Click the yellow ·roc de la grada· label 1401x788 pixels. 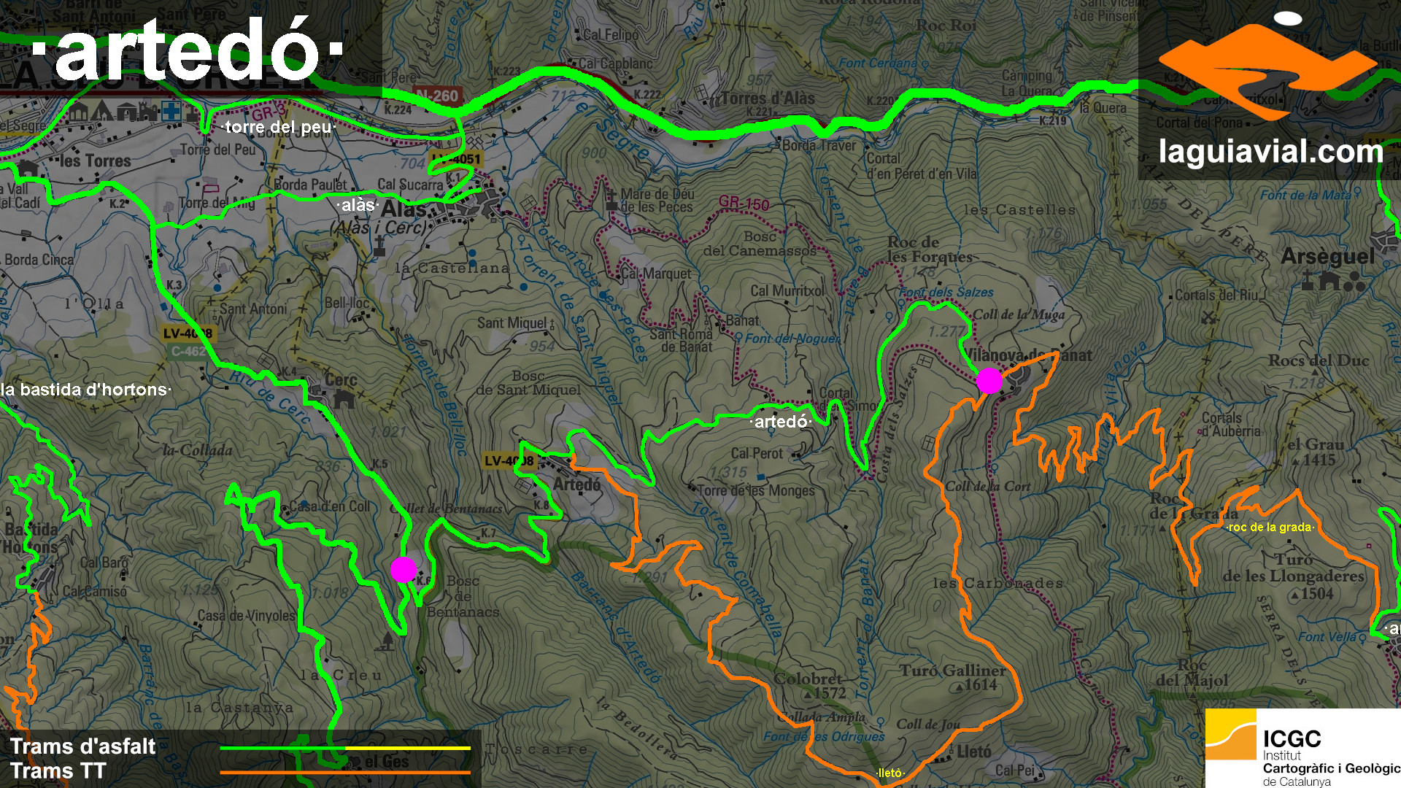pyautogui.click(x=1270, y=527)
